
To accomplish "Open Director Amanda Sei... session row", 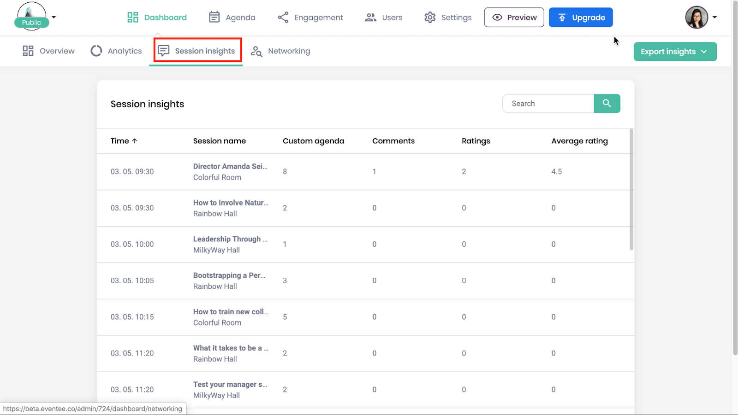I will click(230, 167).
